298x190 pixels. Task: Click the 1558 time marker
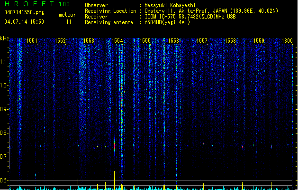[x=230, y=41]
